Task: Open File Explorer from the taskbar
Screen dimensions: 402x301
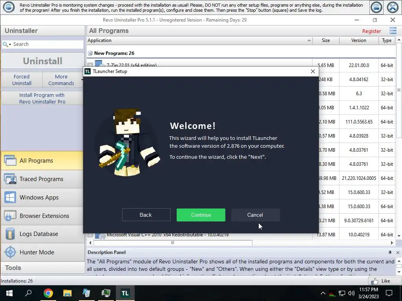Action: pyautogui.click(x=67, y=293)
